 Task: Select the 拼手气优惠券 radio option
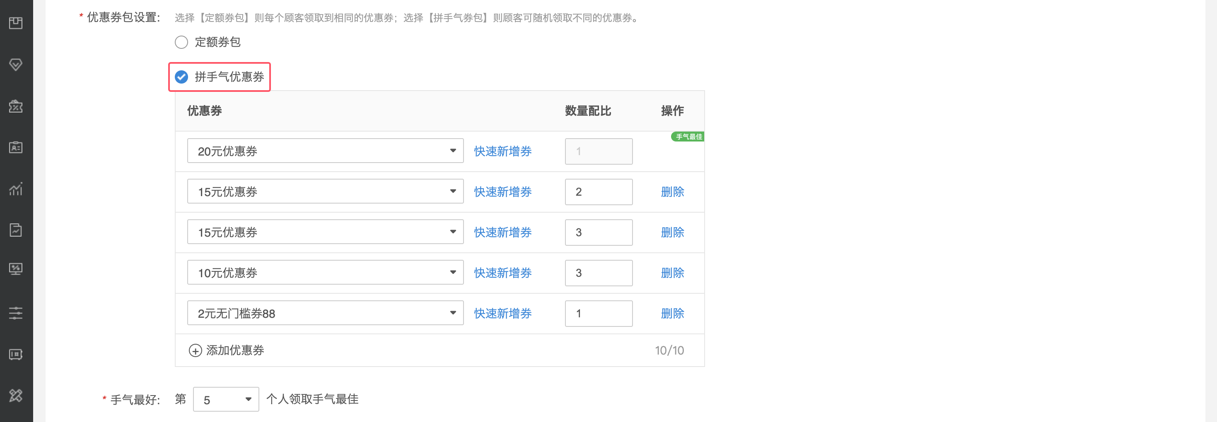tap(181, 77)
